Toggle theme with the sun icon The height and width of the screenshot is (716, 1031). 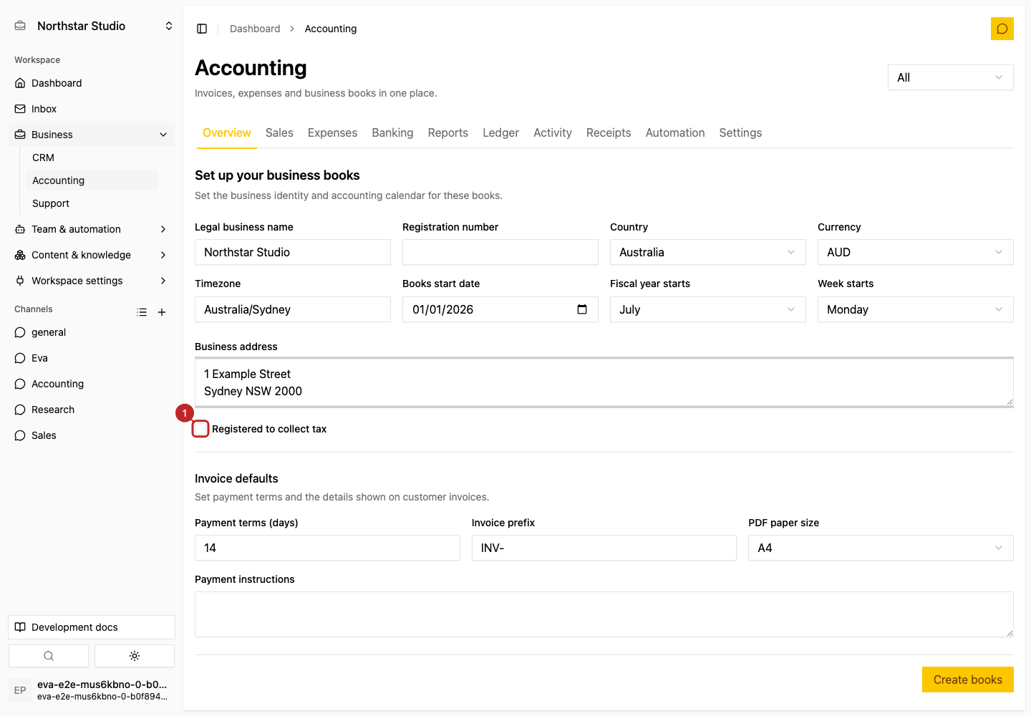pyautogui.click(x=135, y=656)
